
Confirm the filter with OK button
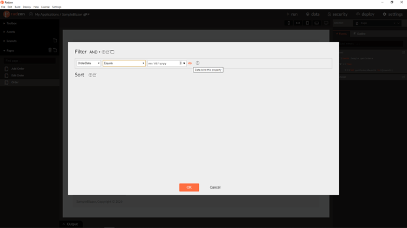[x=189, y=187]
